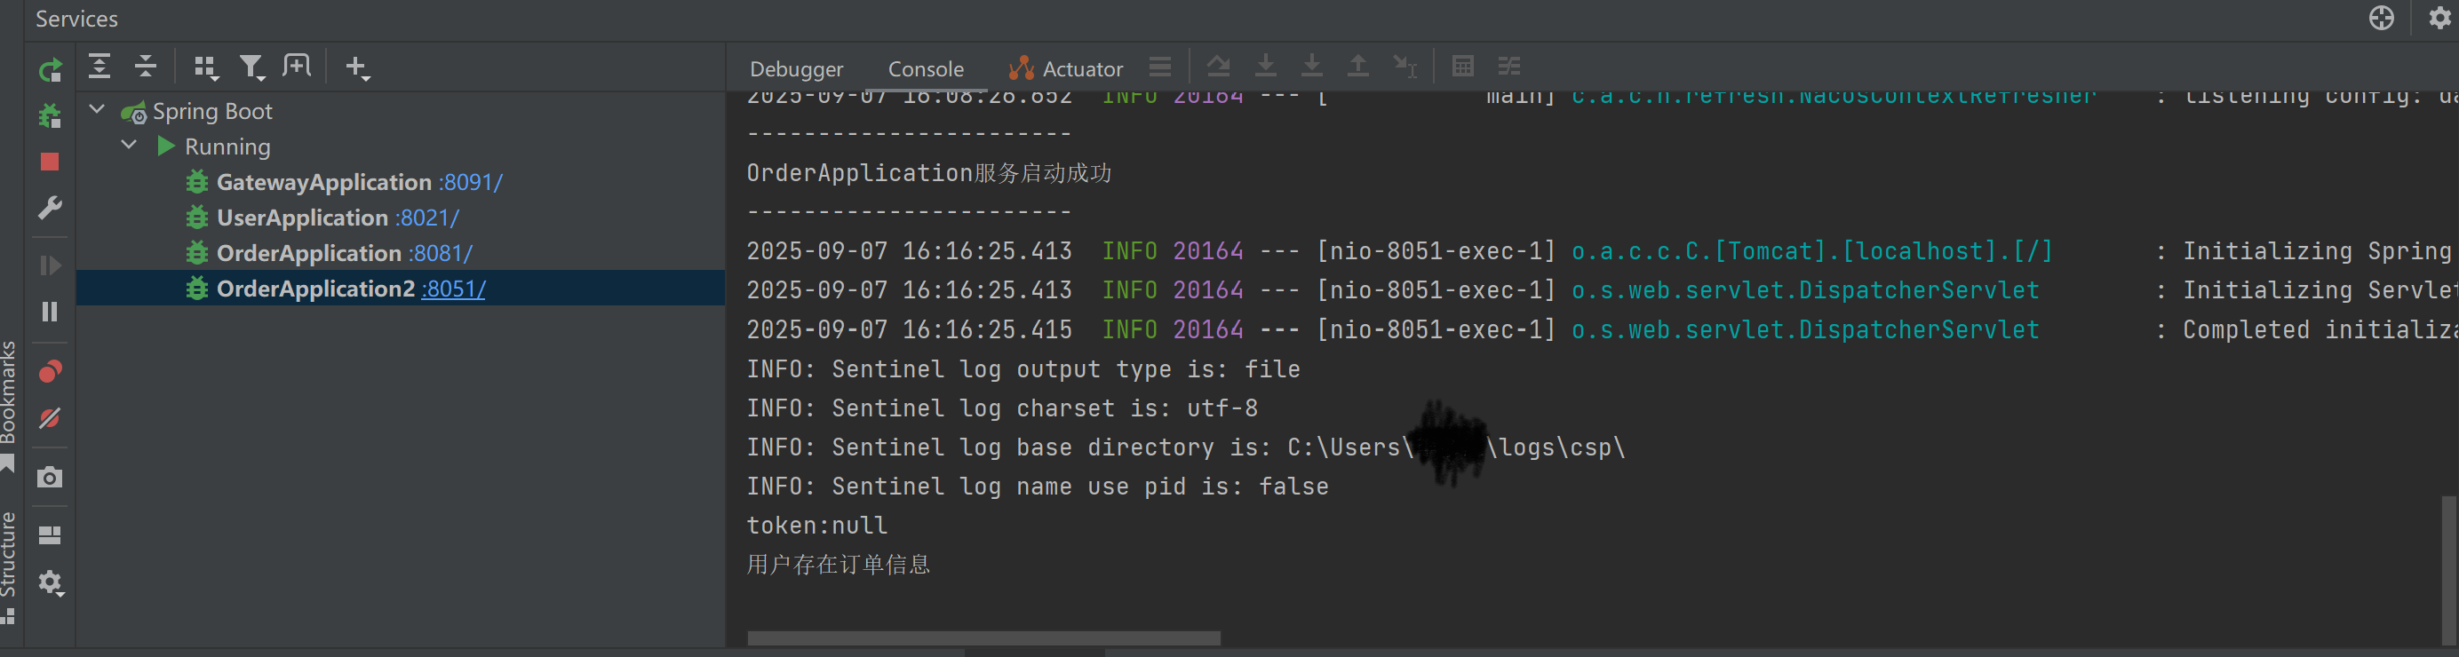
Task: Switch to the Actuator tab
Action: tap(1065, 68)
